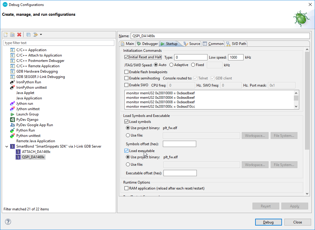This screenshot has height=230, width=315.
Task: Uncheck Initial Reset and Halt
Action: tap(127, 57)
